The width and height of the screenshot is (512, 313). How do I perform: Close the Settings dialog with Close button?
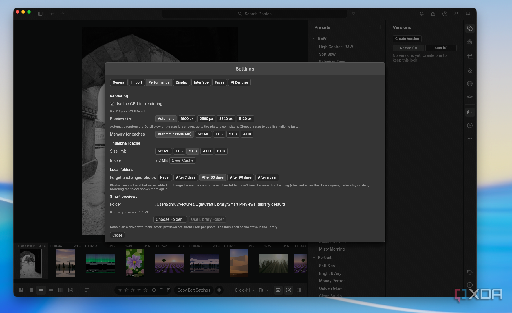tap(117, 235)
